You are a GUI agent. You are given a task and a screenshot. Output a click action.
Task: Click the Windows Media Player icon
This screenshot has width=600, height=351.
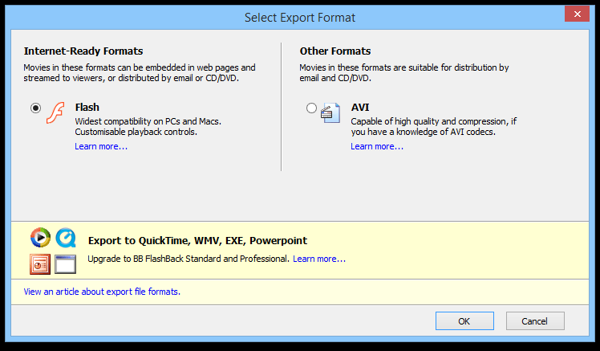(x=40, y=238)
